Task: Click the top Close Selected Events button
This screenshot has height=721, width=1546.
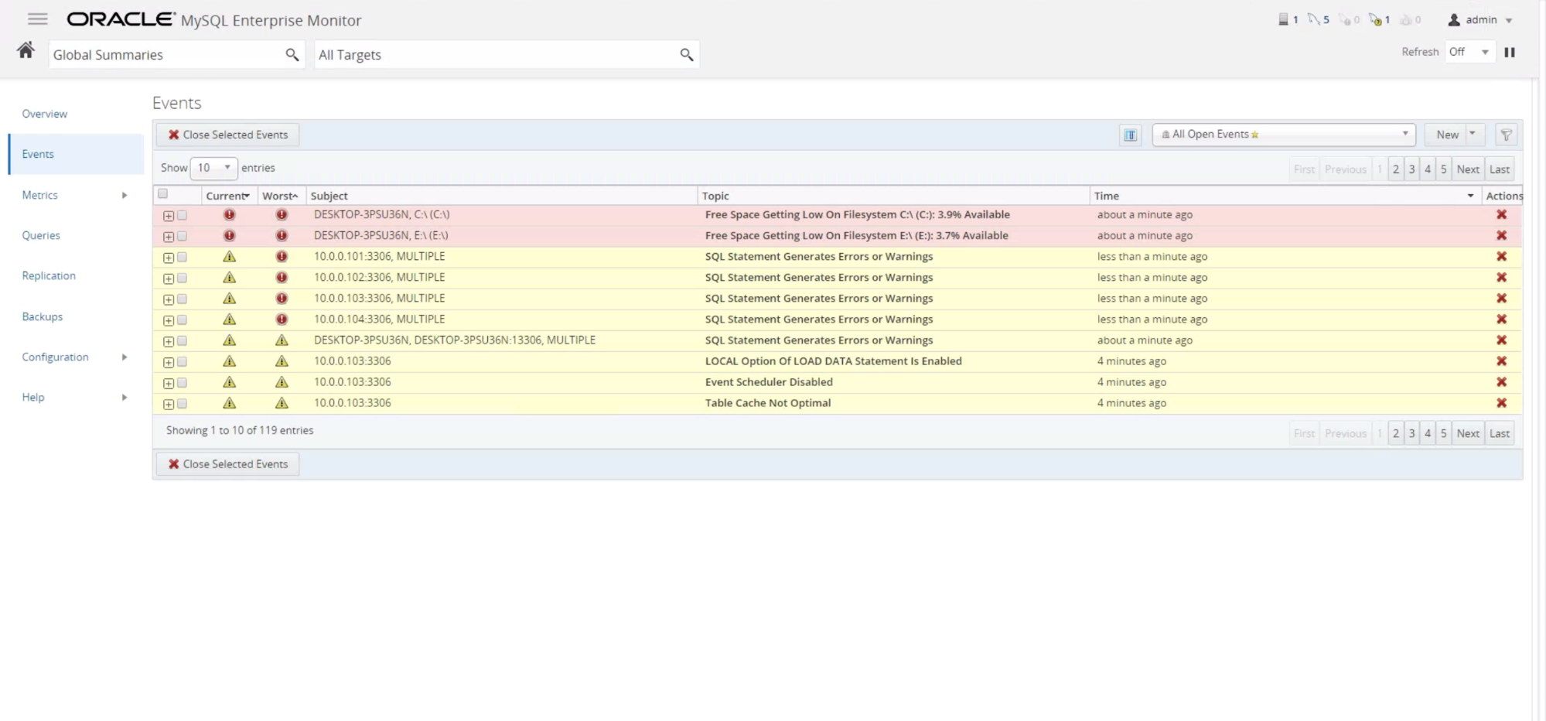Action: click(227, 135)
